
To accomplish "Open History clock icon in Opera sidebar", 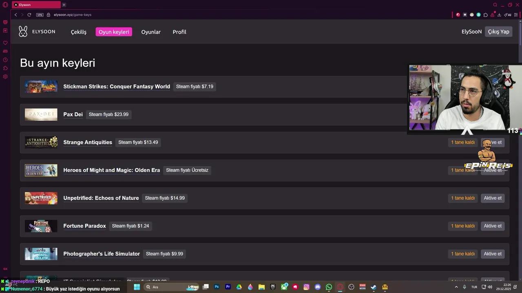I will click(5, 60).
